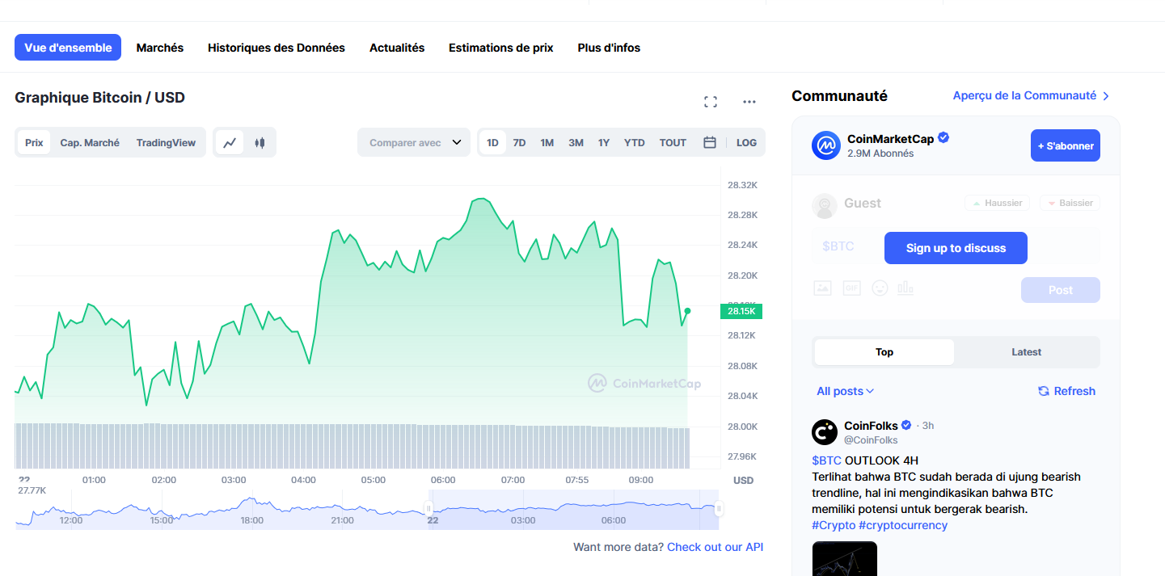Switch to line chart icon

click(230, 143)
